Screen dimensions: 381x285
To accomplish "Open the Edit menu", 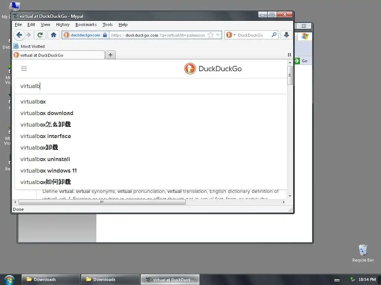I will coord(31,24).
